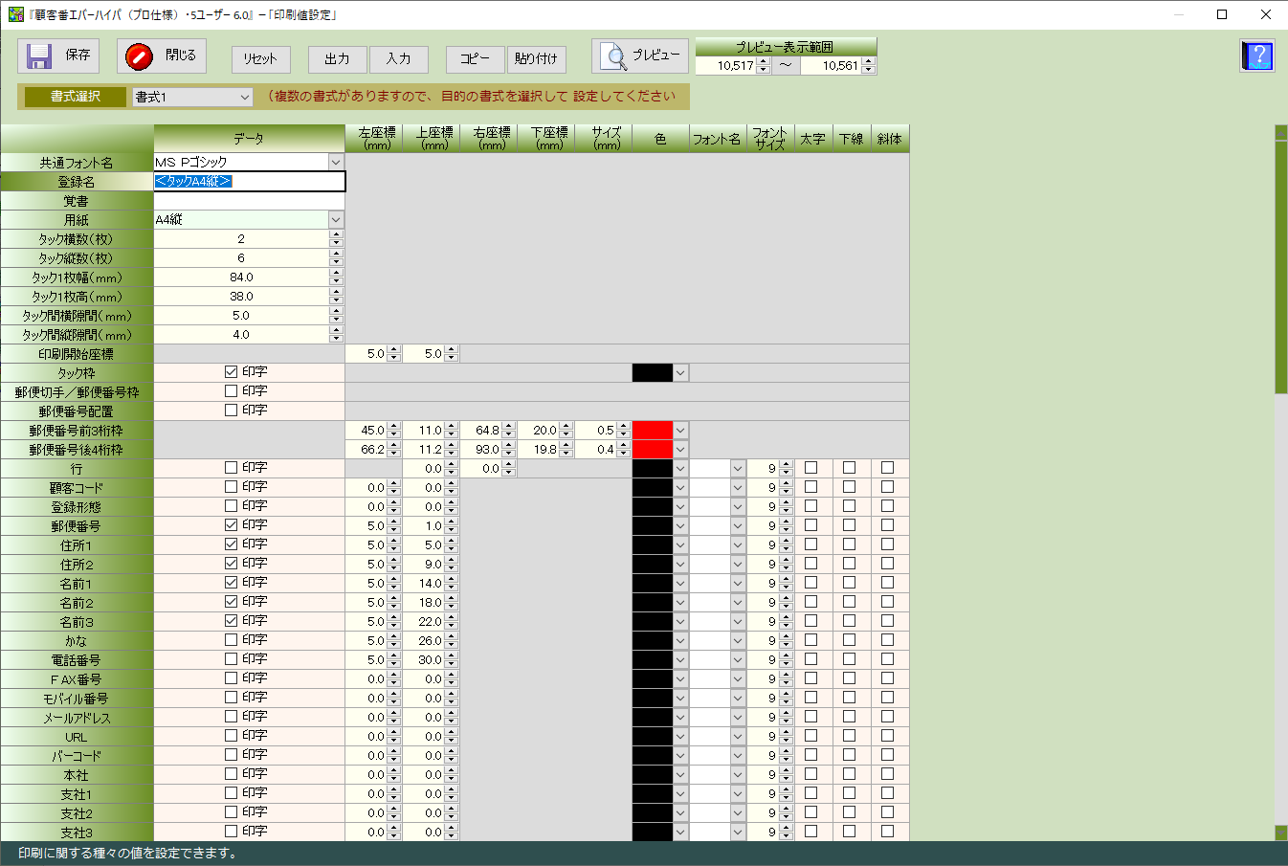Enable 斜体 italic checkbox in 郵便番号 row
This screenshot has height=866, width=1288.
click(x=888, y=525)
